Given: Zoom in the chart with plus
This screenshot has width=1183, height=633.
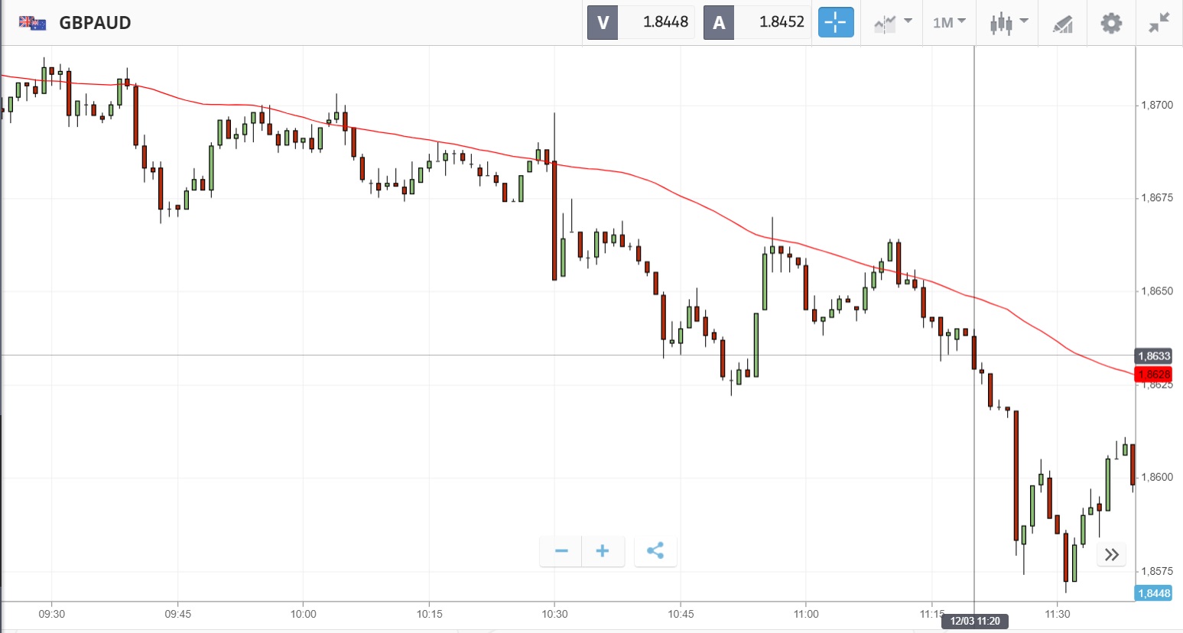Looking at the screenshot, I should coord(603,550).
